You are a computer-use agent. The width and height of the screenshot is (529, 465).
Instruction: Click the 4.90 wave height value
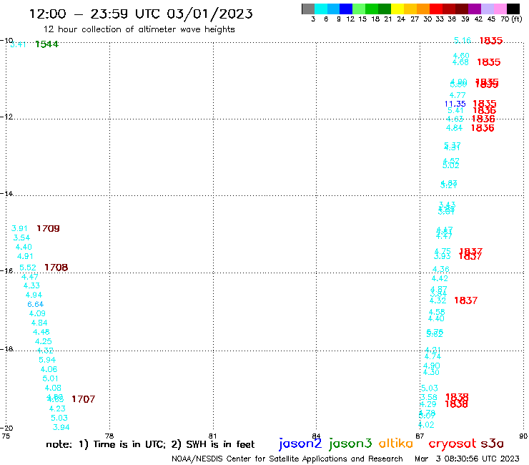[432, 366]
